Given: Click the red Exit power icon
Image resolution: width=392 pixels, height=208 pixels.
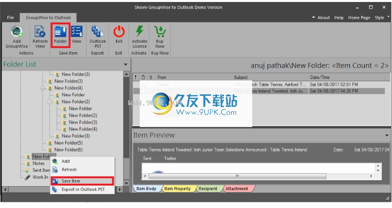Looking at the screenshot, I should pyautogui.click(x=119, y=32).
